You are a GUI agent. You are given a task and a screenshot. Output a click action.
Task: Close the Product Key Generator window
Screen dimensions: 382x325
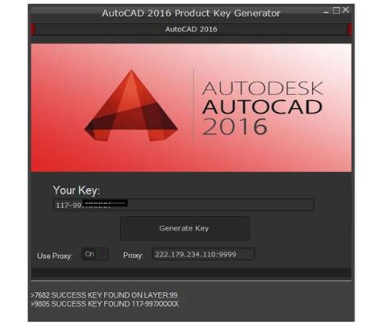tap(346, 10)
